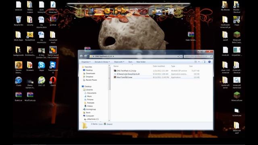Select the DUC 1.0 desktop shortcut
The width and height of the screenshot is (258, 145).
[42, 81]
